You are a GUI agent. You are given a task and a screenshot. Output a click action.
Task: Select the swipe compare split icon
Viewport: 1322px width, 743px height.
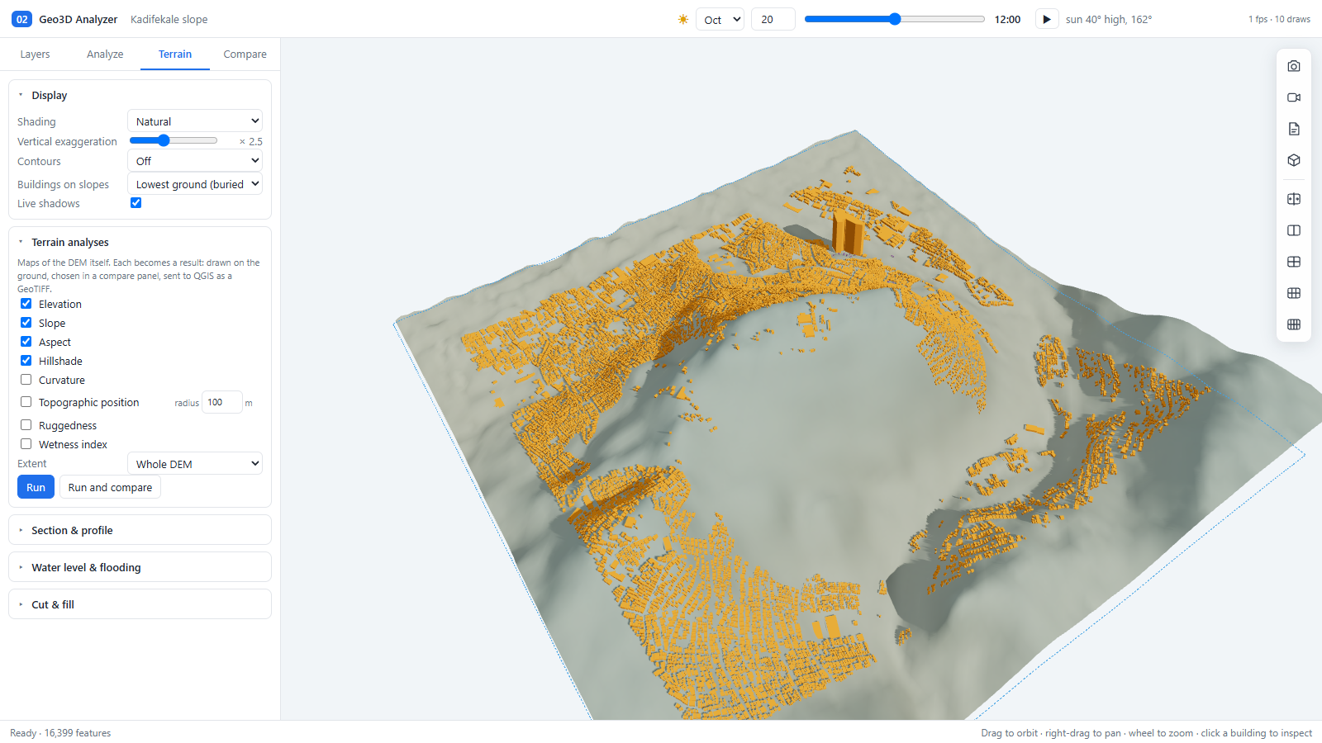pyautogui.click(x=1294, y=199)
